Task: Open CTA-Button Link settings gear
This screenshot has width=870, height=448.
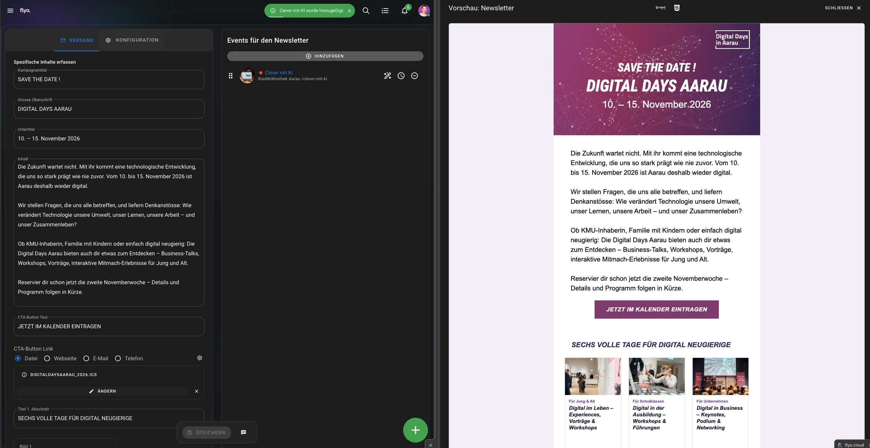Action: [200, 358]
